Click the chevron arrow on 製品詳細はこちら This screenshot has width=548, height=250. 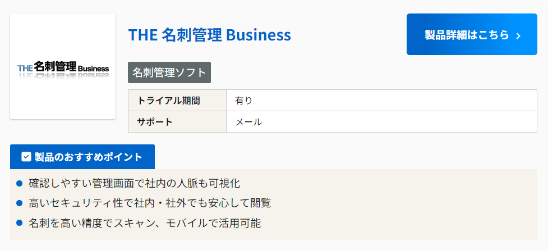click(x=518, y=36)
